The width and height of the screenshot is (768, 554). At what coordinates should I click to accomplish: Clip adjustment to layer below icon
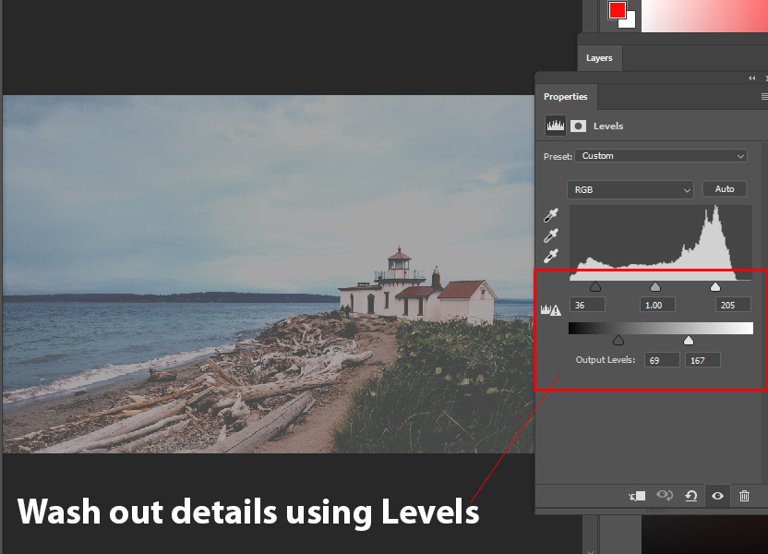click(637, 496)
